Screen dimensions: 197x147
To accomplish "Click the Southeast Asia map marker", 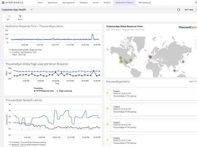I will pos(175,70).
